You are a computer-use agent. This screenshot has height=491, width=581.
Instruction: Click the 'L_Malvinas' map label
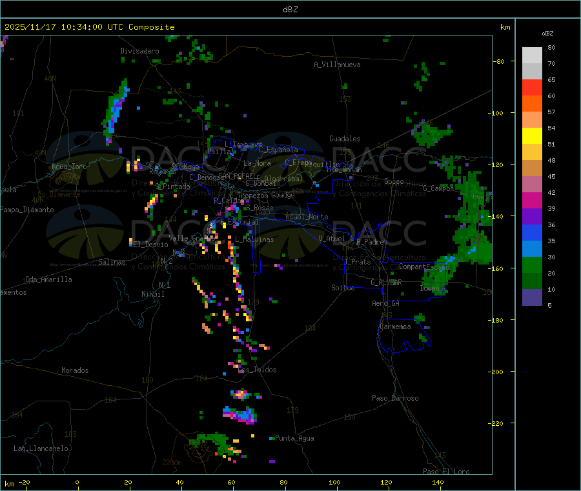pyautogui.click(x=254, y=239)
